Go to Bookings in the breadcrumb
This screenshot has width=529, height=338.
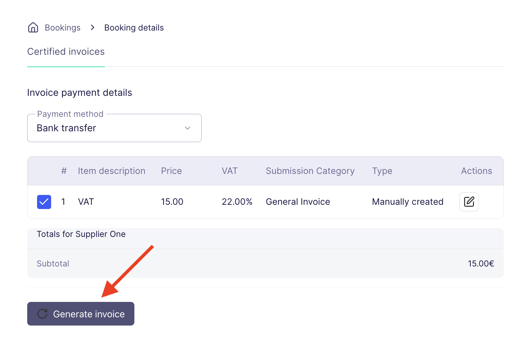tap(63, 28)
